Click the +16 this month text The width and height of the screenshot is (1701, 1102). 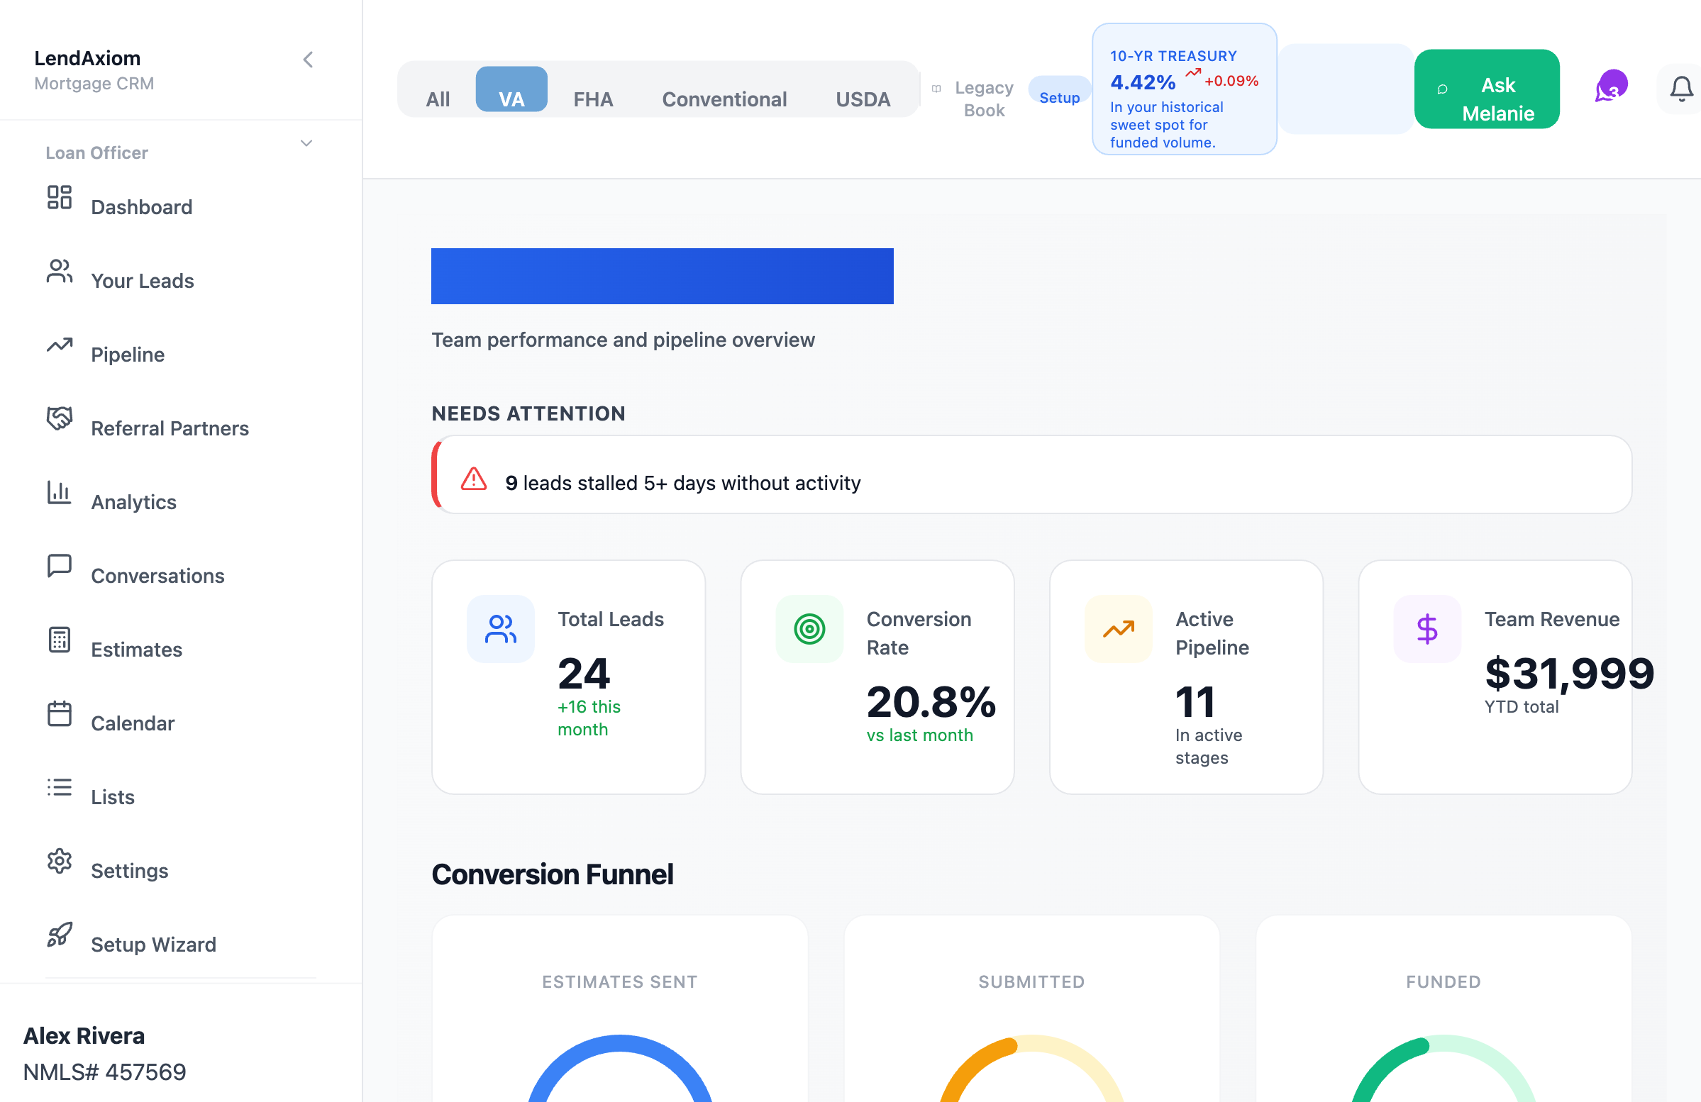(589, 718)
